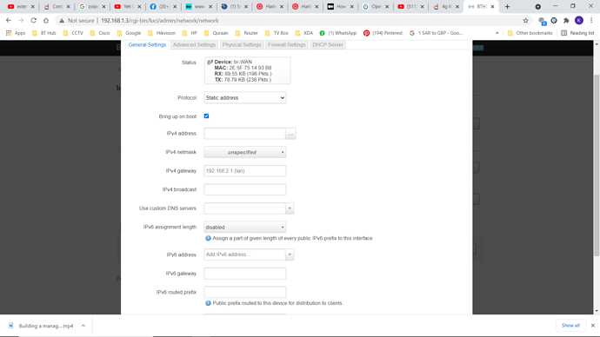
Task: Reload the page with refresh icon
Action: tap(34, 20)
